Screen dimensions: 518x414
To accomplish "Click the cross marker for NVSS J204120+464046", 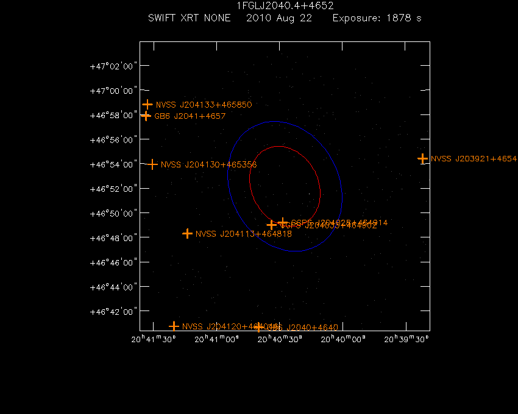I will tap(174, 326).
